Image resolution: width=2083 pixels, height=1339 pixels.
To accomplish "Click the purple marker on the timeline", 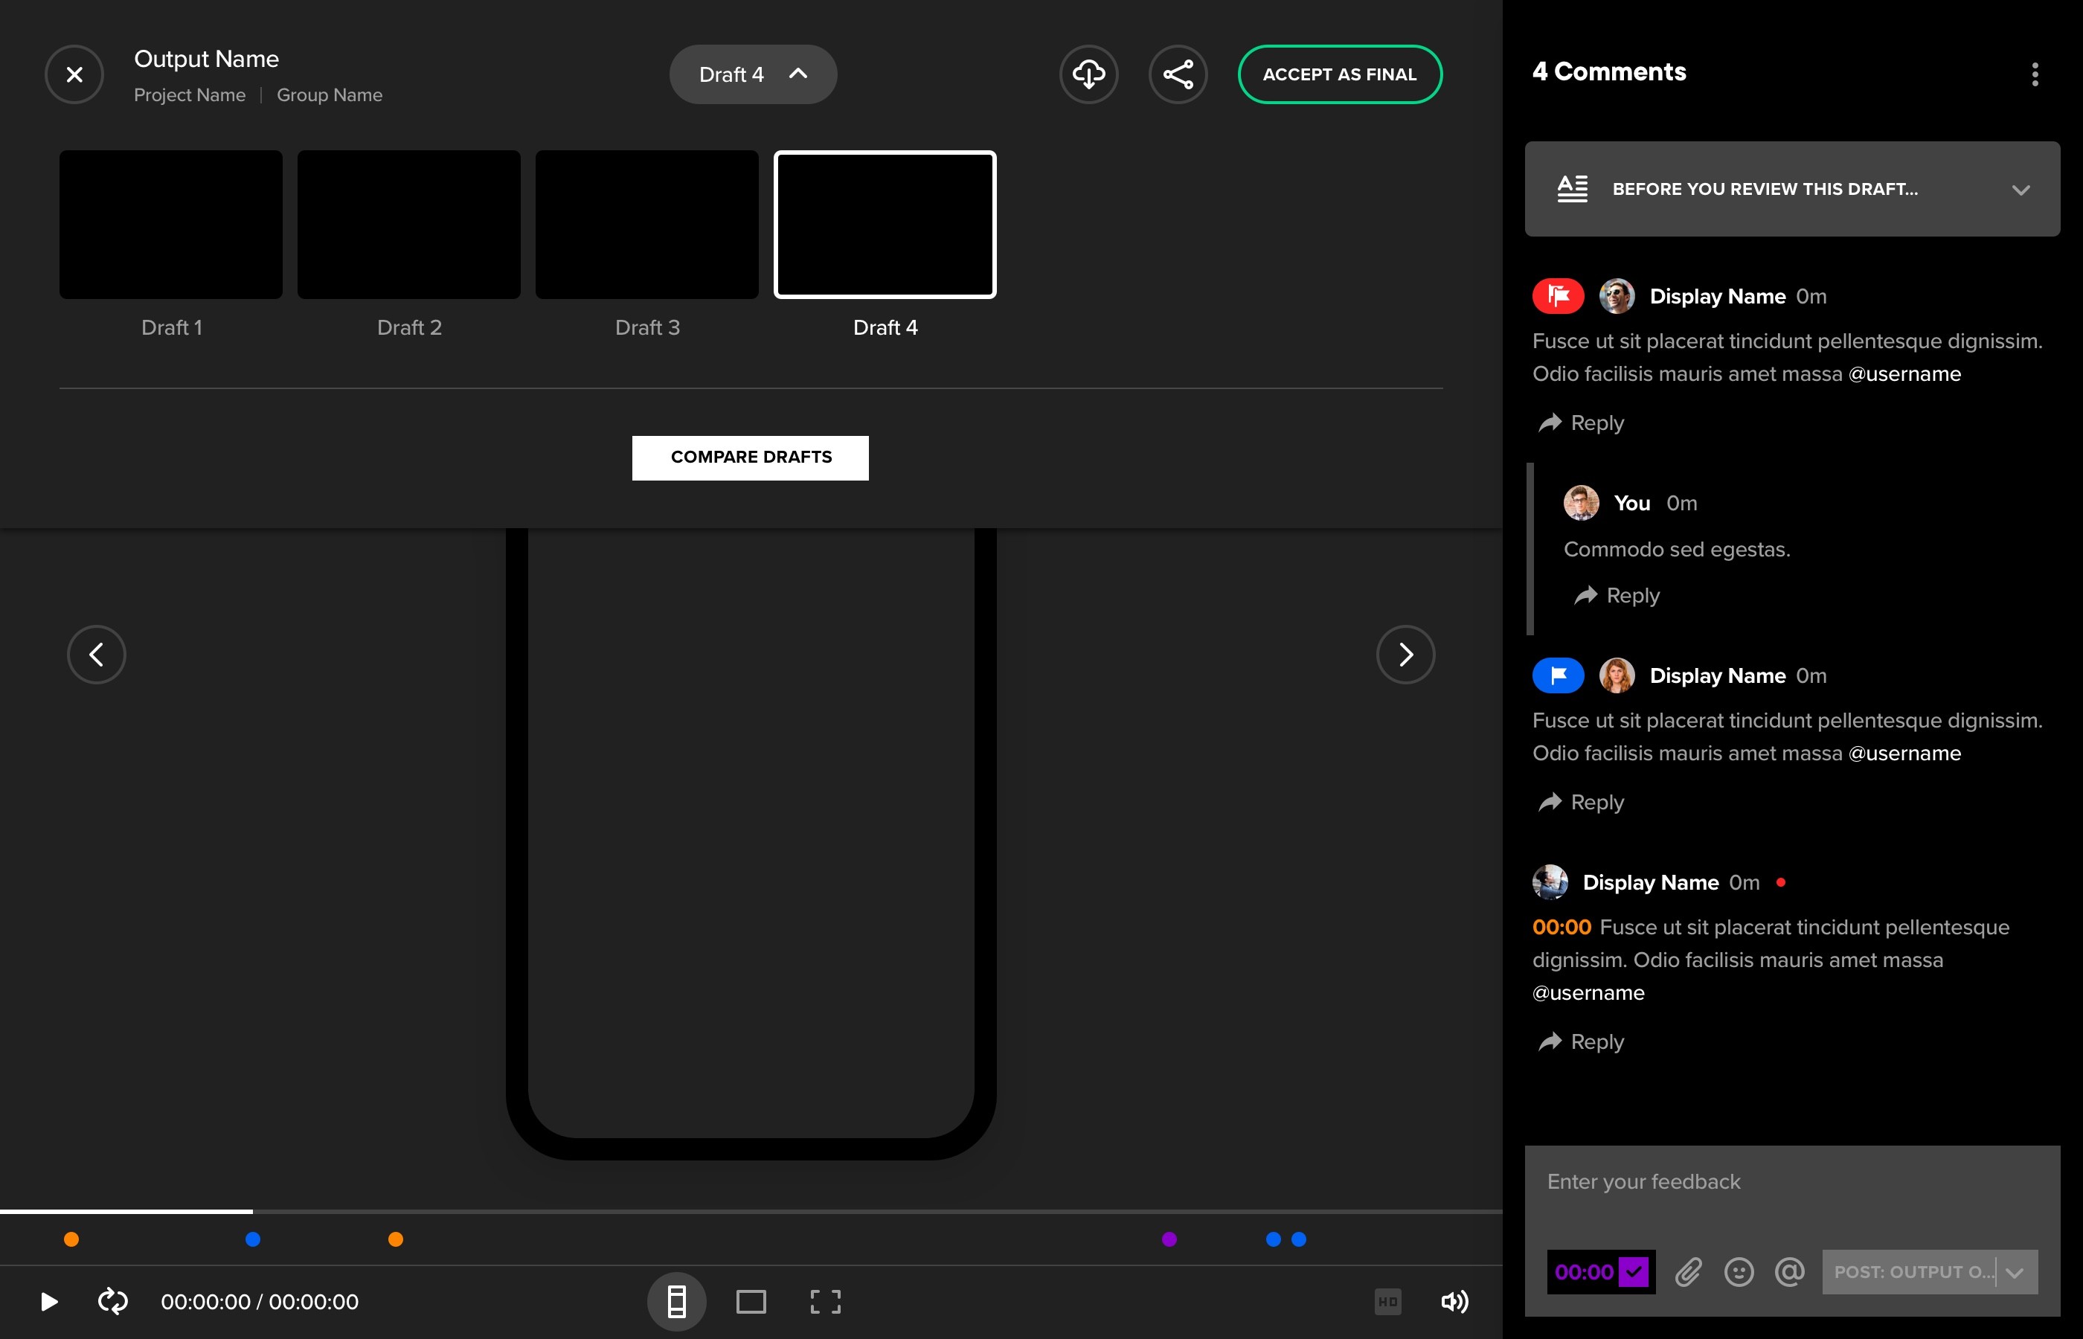I will [1169, 1239].
